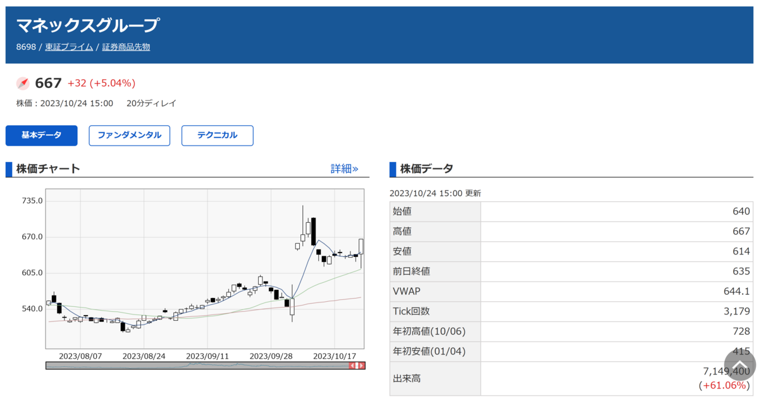This screenshot has width=759, height=398.
Task: Click the 始値 value 640
Action: tap(741, 211)
